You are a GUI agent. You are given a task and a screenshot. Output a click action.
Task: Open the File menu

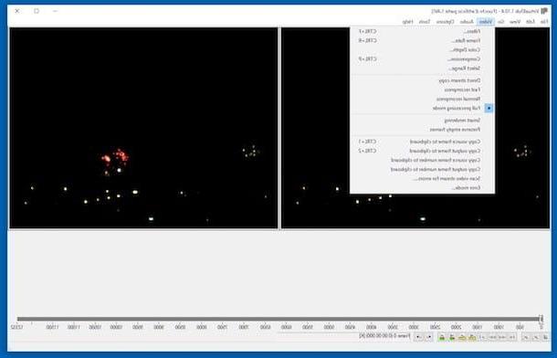(544, 22)
